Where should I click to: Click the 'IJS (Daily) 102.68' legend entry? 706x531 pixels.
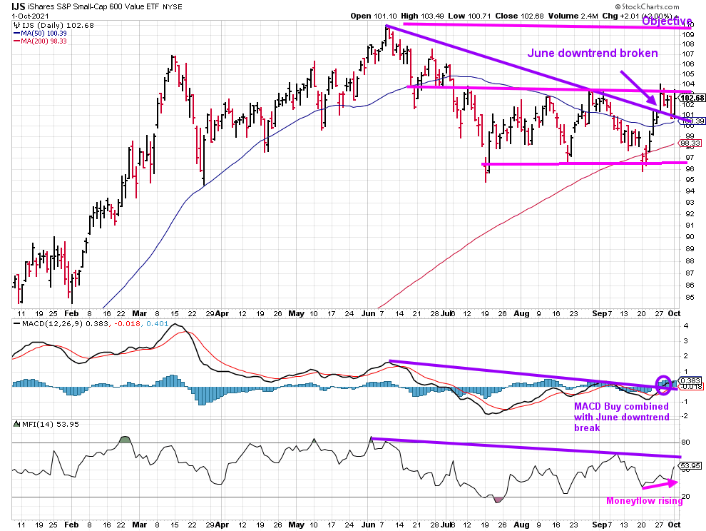[58, 25]
